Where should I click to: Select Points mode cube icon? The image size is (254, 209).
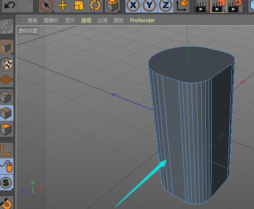click(6, 97)
